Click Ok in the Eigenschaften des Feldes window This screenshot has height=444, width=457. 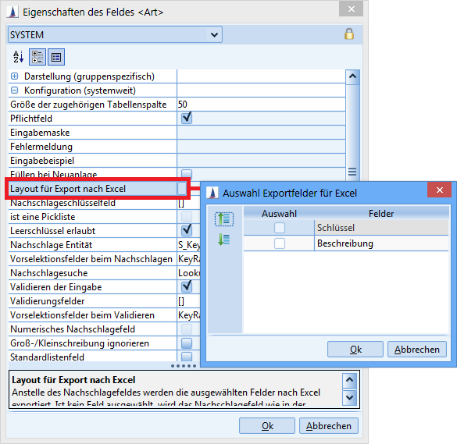[267, 425]
